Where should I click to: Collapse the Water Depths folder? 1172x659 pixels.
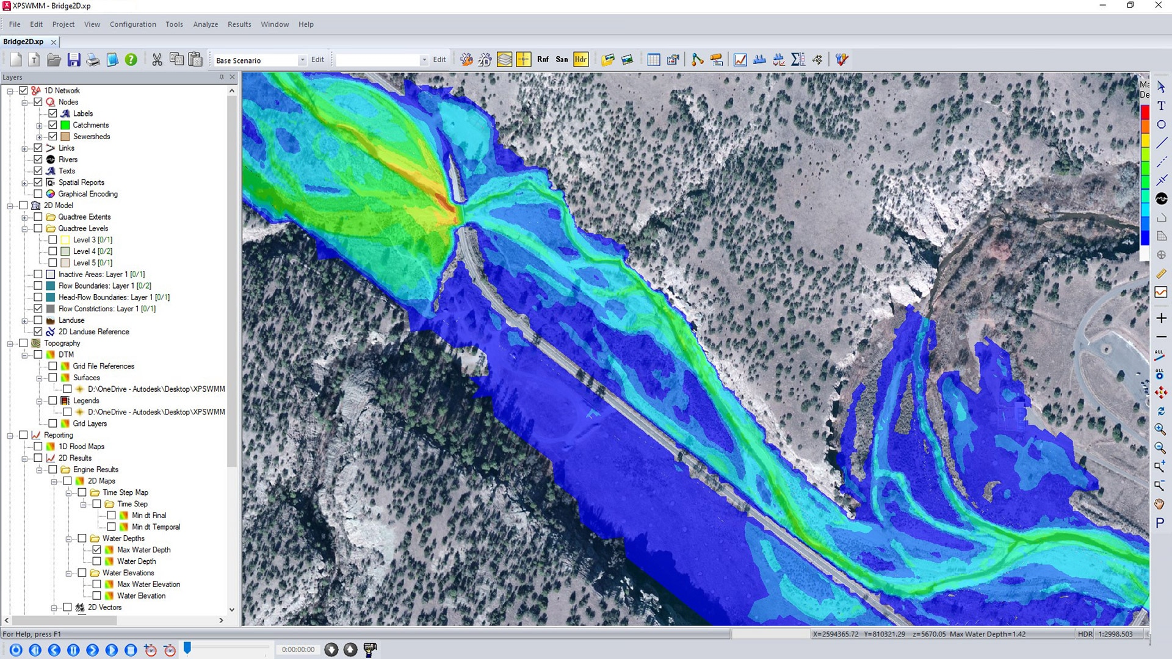(68, 539)
